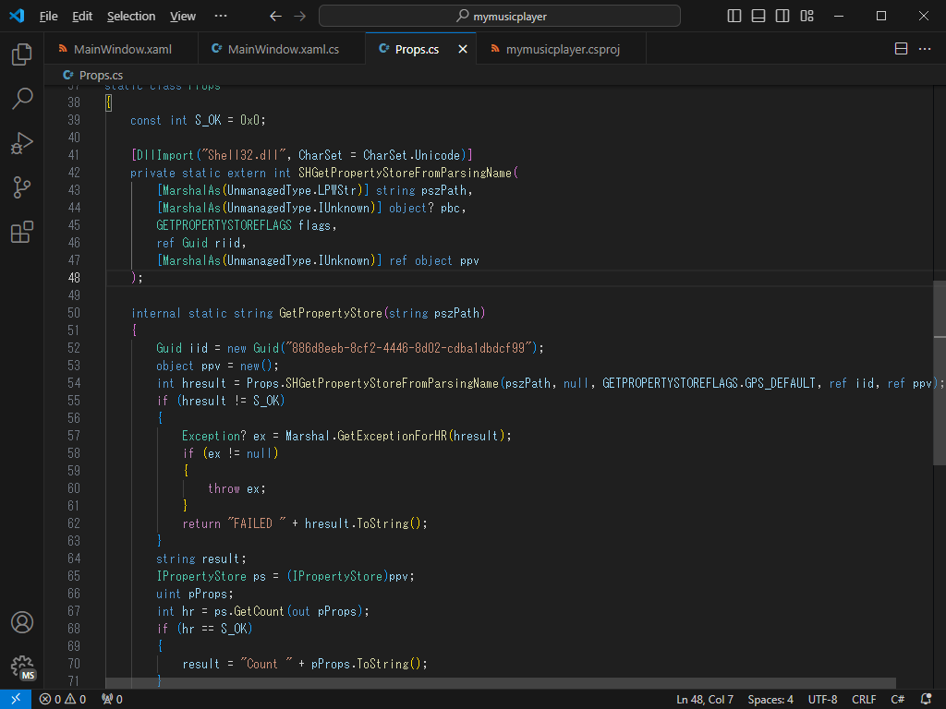Click "throw ex;" on line 60

tap(236, 489)
